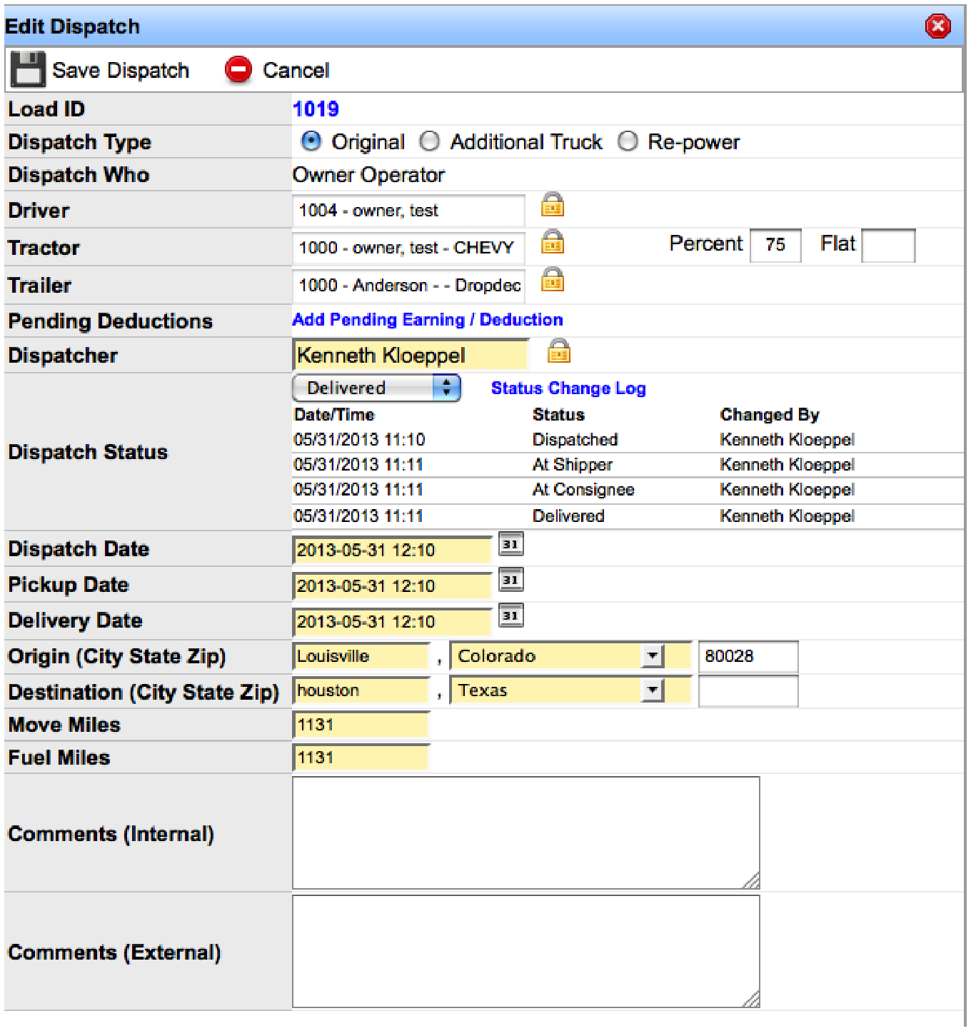Click the Trailer input field
This screenshot has height=1031, width=971.
coord(408,286)
